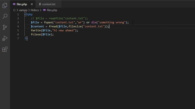This screenshot has height=109, width=195.
Task: Click the files.php breadcrumb segment
Action: [52, 10]
